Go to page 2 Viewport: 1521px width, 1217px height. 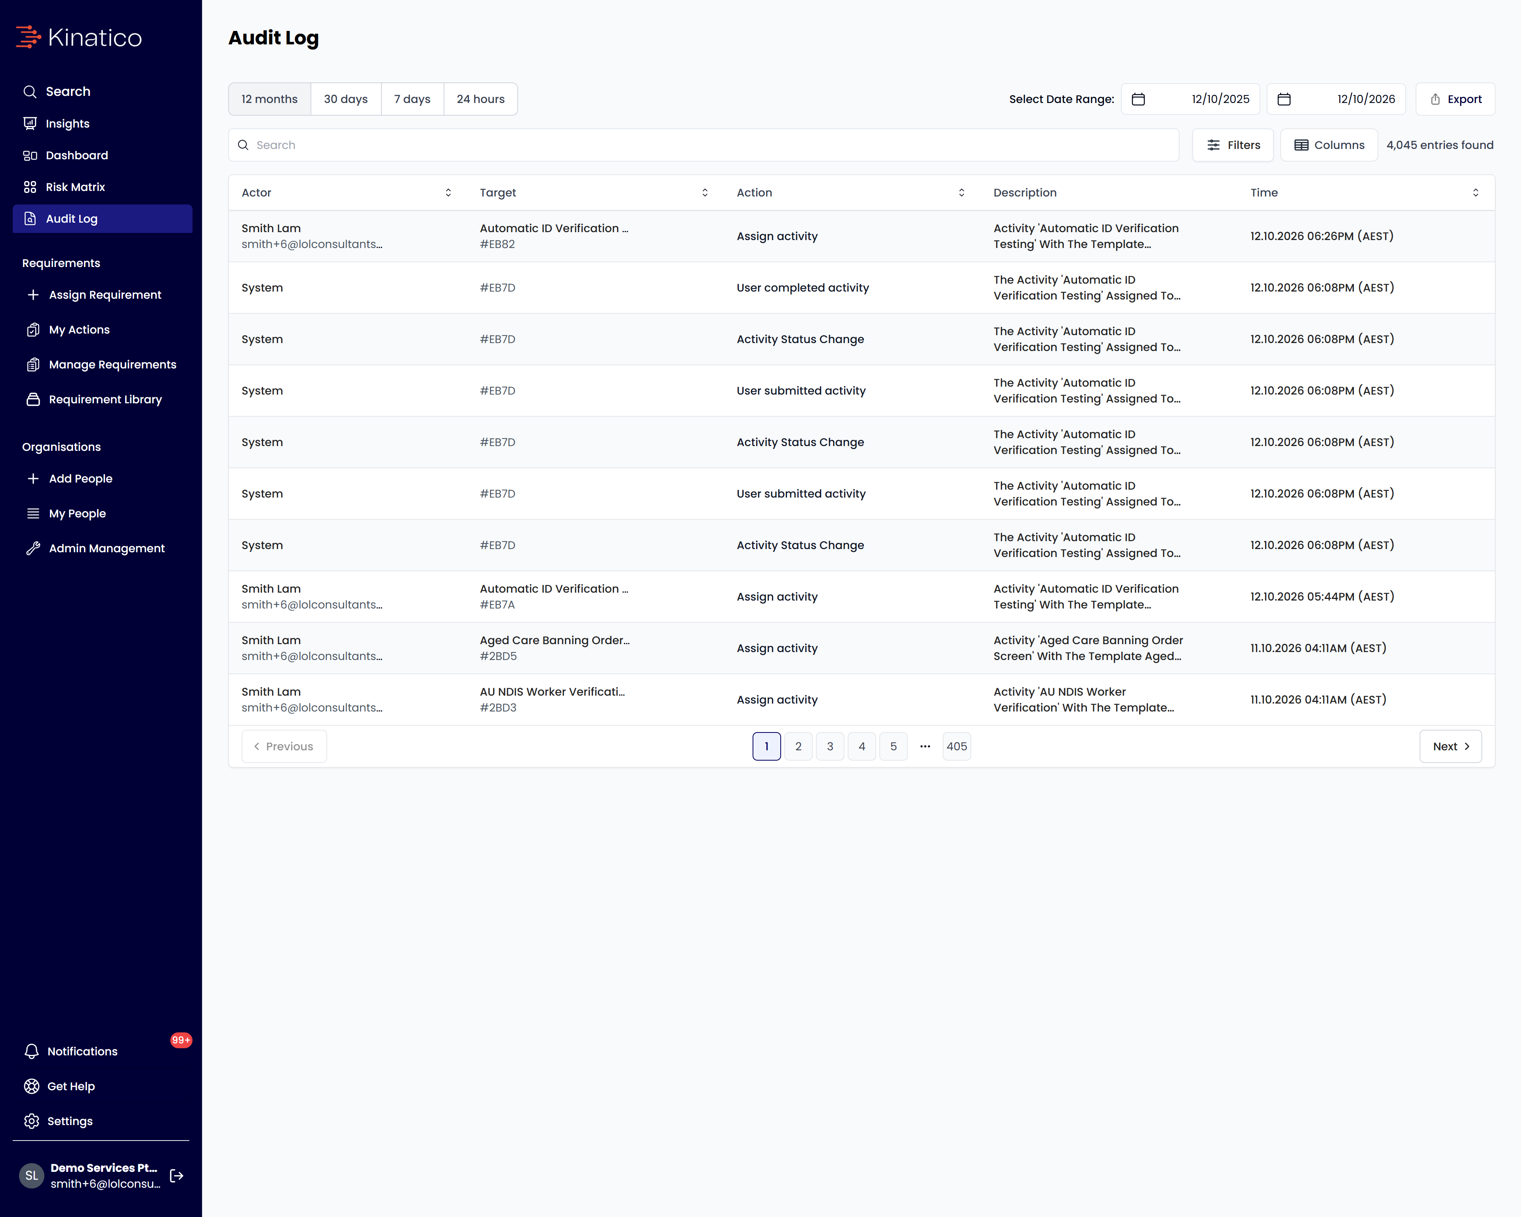point(799,746)
